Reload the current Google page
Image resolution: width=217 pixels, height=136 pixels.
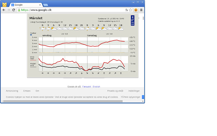[x=14, y=10]
